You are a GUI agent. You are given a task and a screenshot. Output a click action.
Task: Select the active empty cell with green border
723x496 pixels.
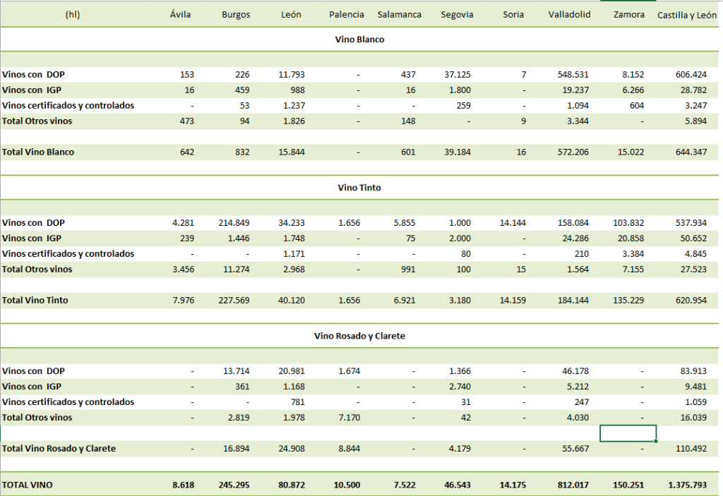click(x=628, y=433)
